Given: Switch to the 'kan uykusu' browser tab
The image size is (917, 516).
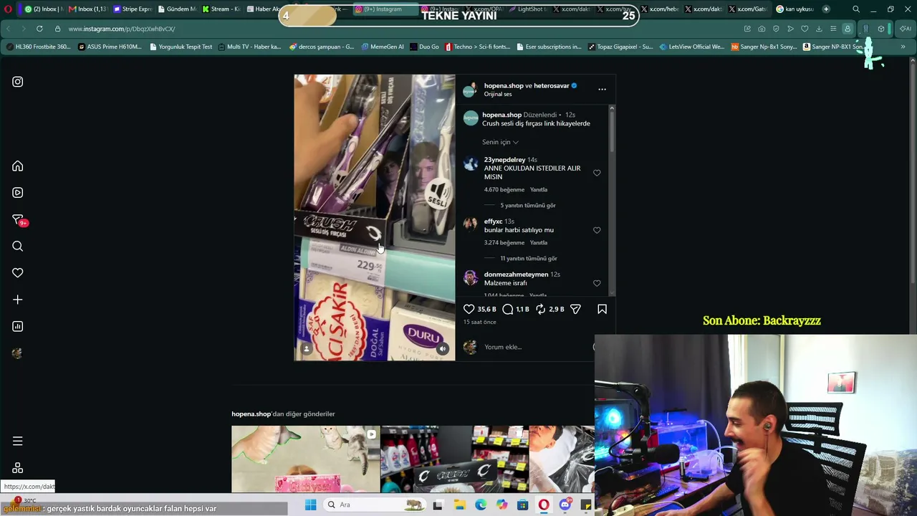Looking at the screenshot, I should click(x=795, y=9).
